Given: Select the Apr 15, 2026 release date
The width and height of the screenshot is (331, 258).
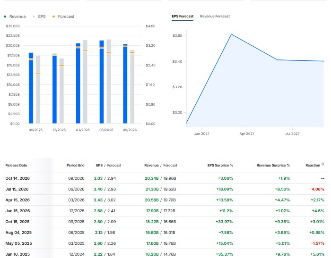Looking at the screenshot, I should click(17, 200).
